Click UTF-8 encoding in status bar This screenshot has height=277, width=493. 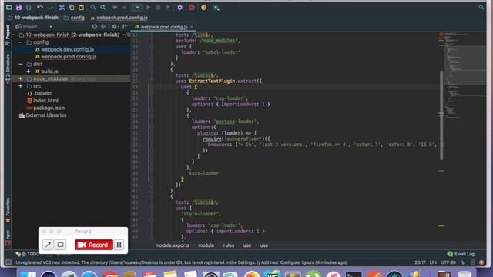[448, 262]
